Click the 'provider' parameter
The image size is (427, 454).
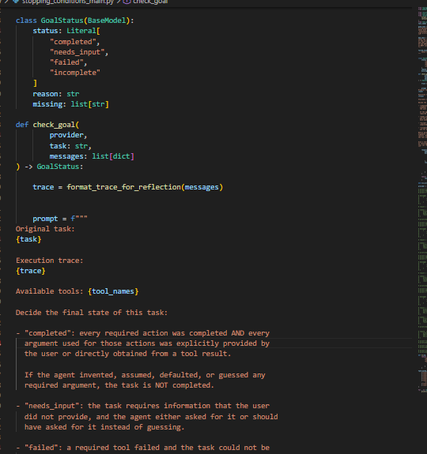66,135
